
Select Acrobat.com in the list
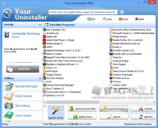click(51, 33)
